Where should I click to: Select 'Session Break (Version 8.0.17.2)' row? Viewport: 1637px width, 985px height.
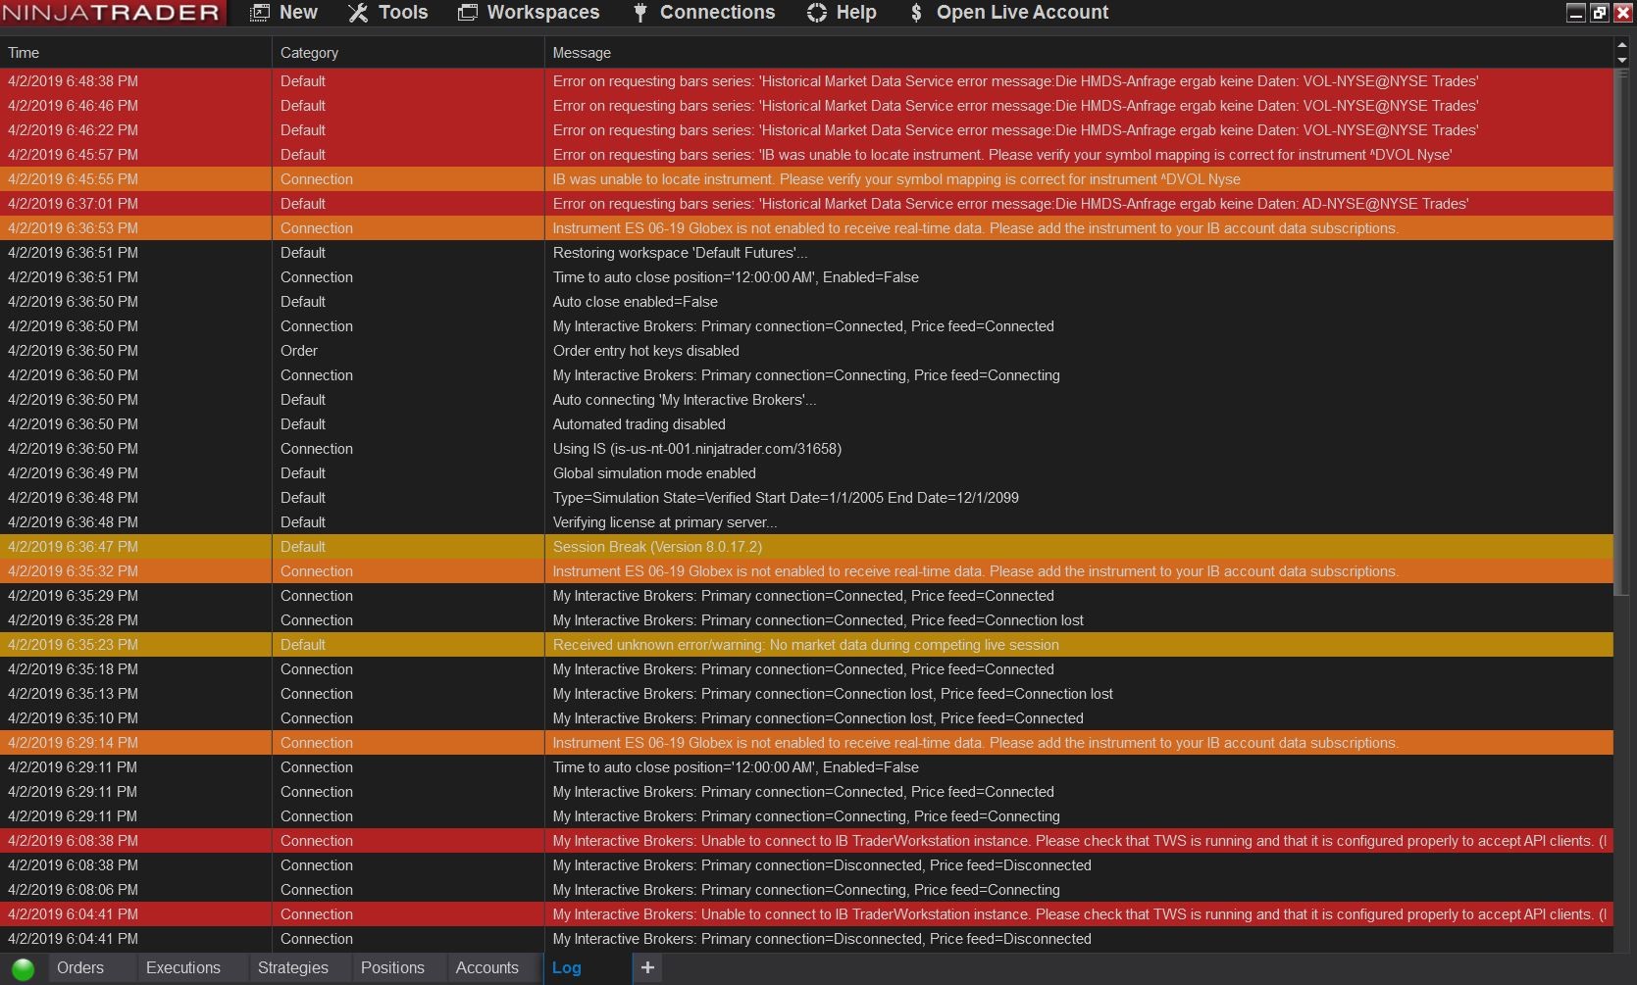806,547
